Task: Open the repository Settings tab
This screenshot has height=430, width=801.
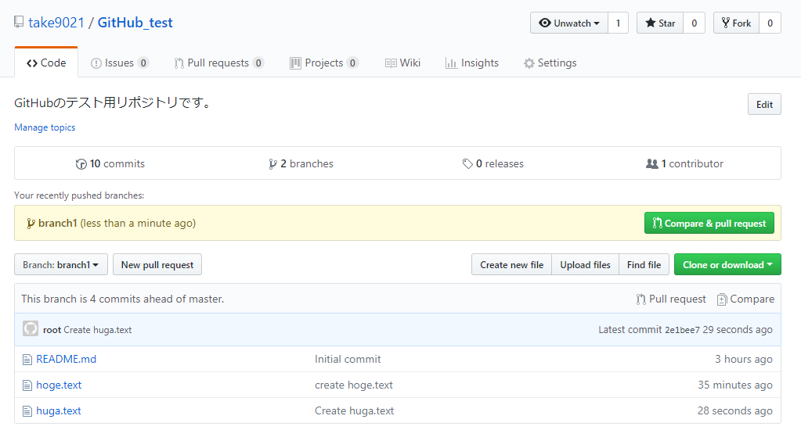Action: pos(550,63)
